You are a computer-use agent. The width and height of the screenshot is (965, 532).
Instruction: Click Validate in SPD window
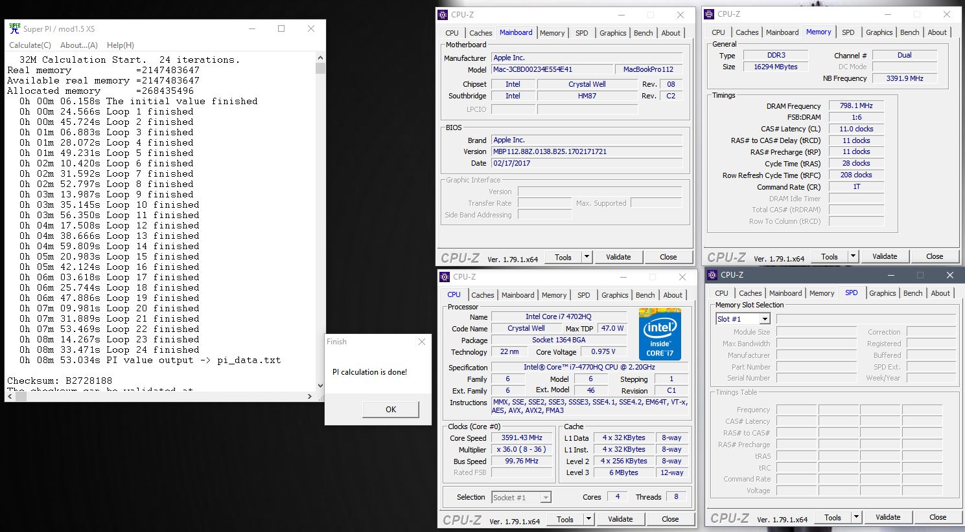888,517
